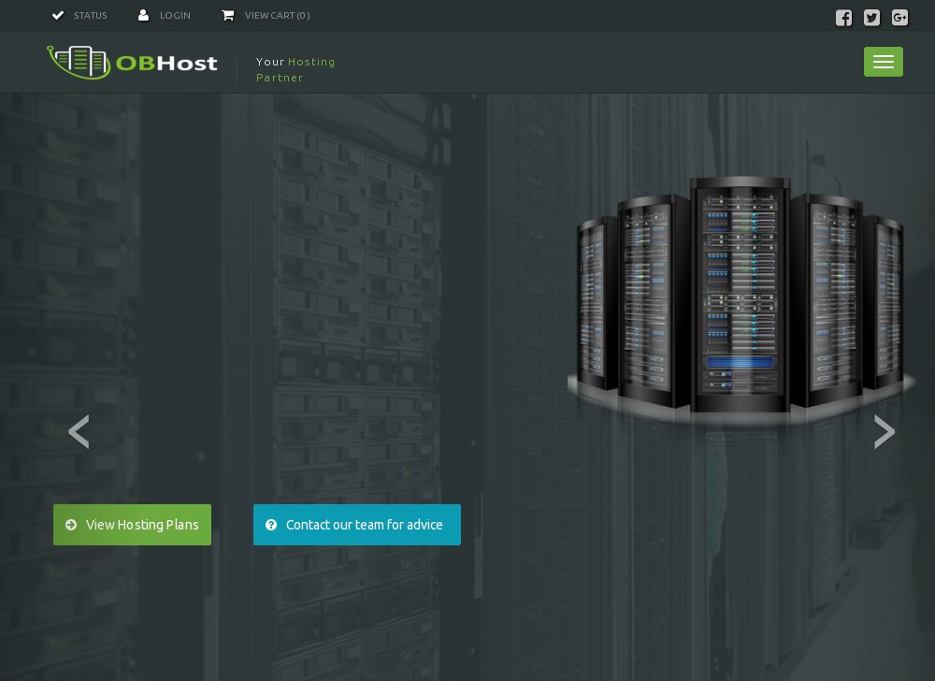The image size is (935, 681).
Task: Click the OBHost server logo icon
Action: (x=79, y=62)
